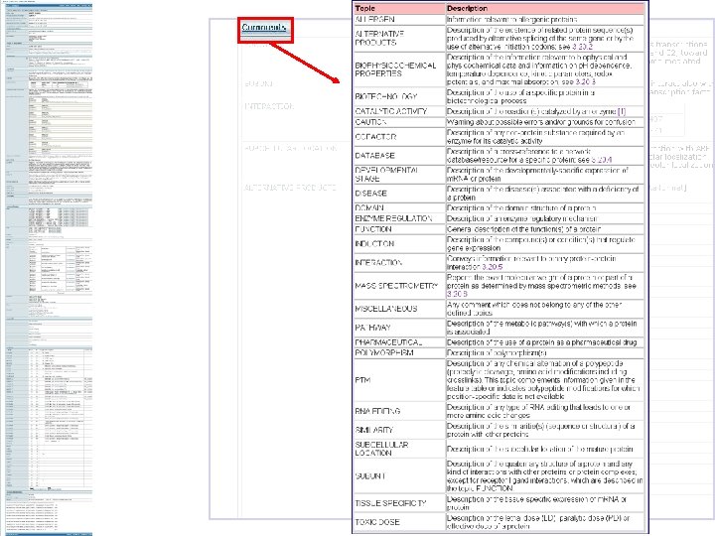
Task: Select the RNA EDITING topic cell
Action: pyautogui.click(x=400, y=411)
